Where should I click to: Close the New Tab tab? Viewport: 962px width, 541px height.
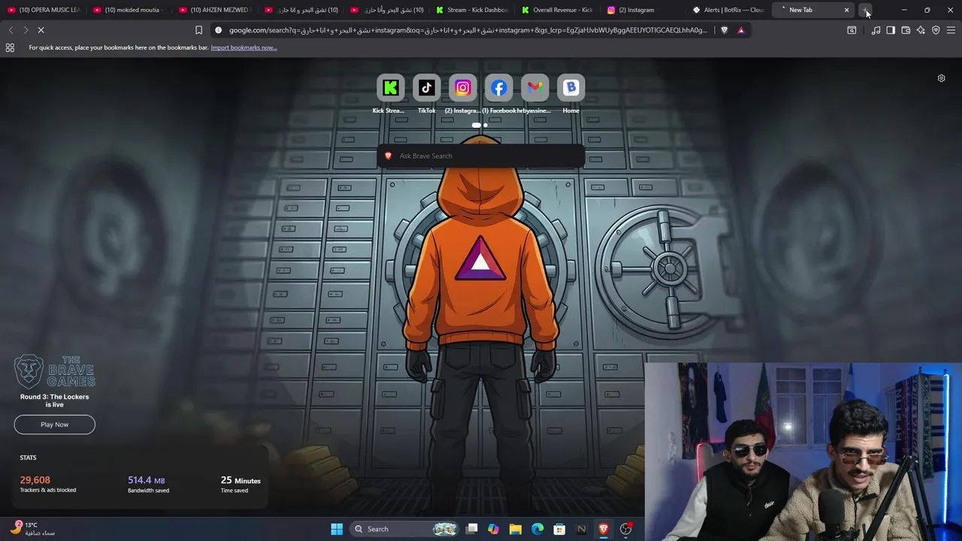click(846, 10)
